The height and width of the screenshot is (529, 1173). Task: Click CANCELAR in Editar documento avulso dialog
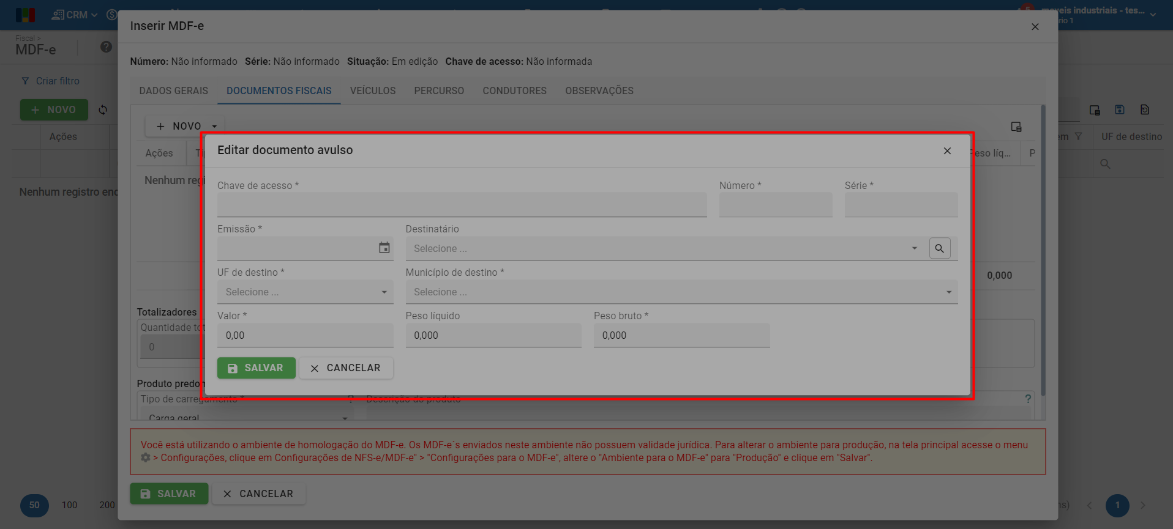click(346, 368)
